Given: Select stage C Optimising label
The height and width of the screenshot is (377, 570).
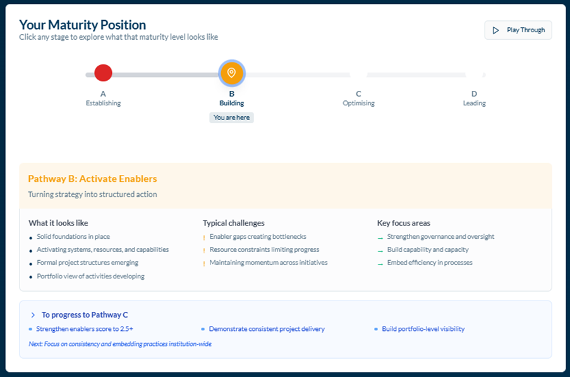Looking at the screenshot, I should coord(358,99).
